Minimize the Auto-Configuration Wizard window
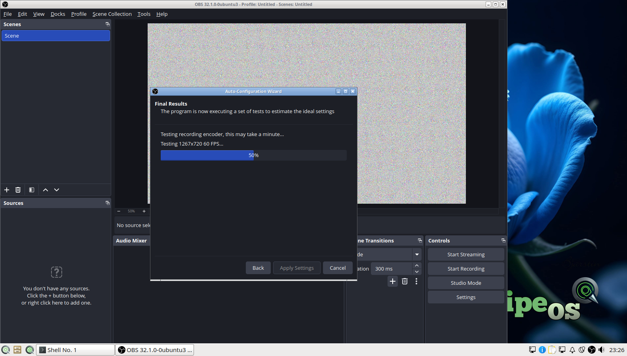The width and height of the screenshot is (627, 356). [338, 91]
